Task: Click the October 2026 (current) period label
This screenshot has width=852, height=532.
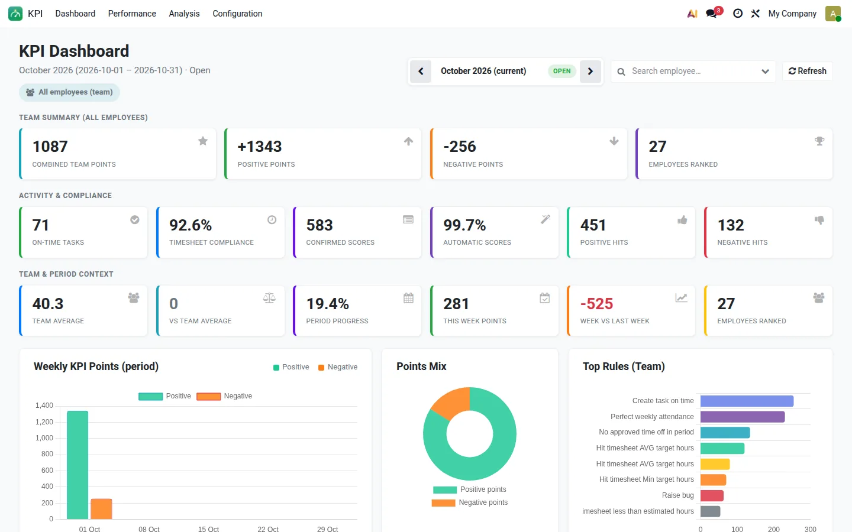Action: click(483, 71)
